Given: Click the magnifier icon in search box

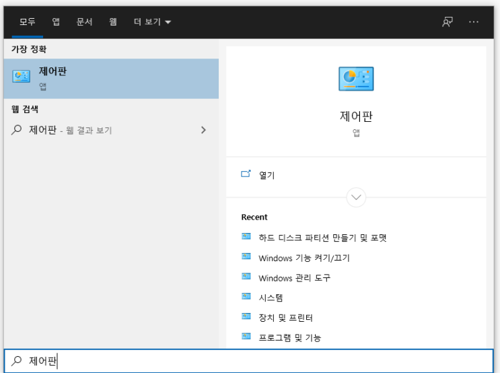Looking at the screenshot, I should 17,361.
